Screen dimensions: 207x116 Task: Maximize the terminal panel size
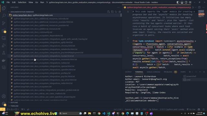pos(200,72)
